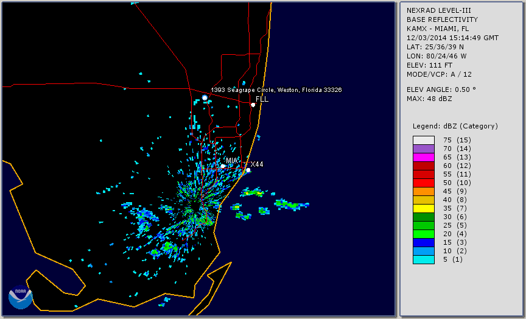Click the 'MIA' map label
This screenshot has width=526, height=319.
pyautogui.click(x=231, y=161)
